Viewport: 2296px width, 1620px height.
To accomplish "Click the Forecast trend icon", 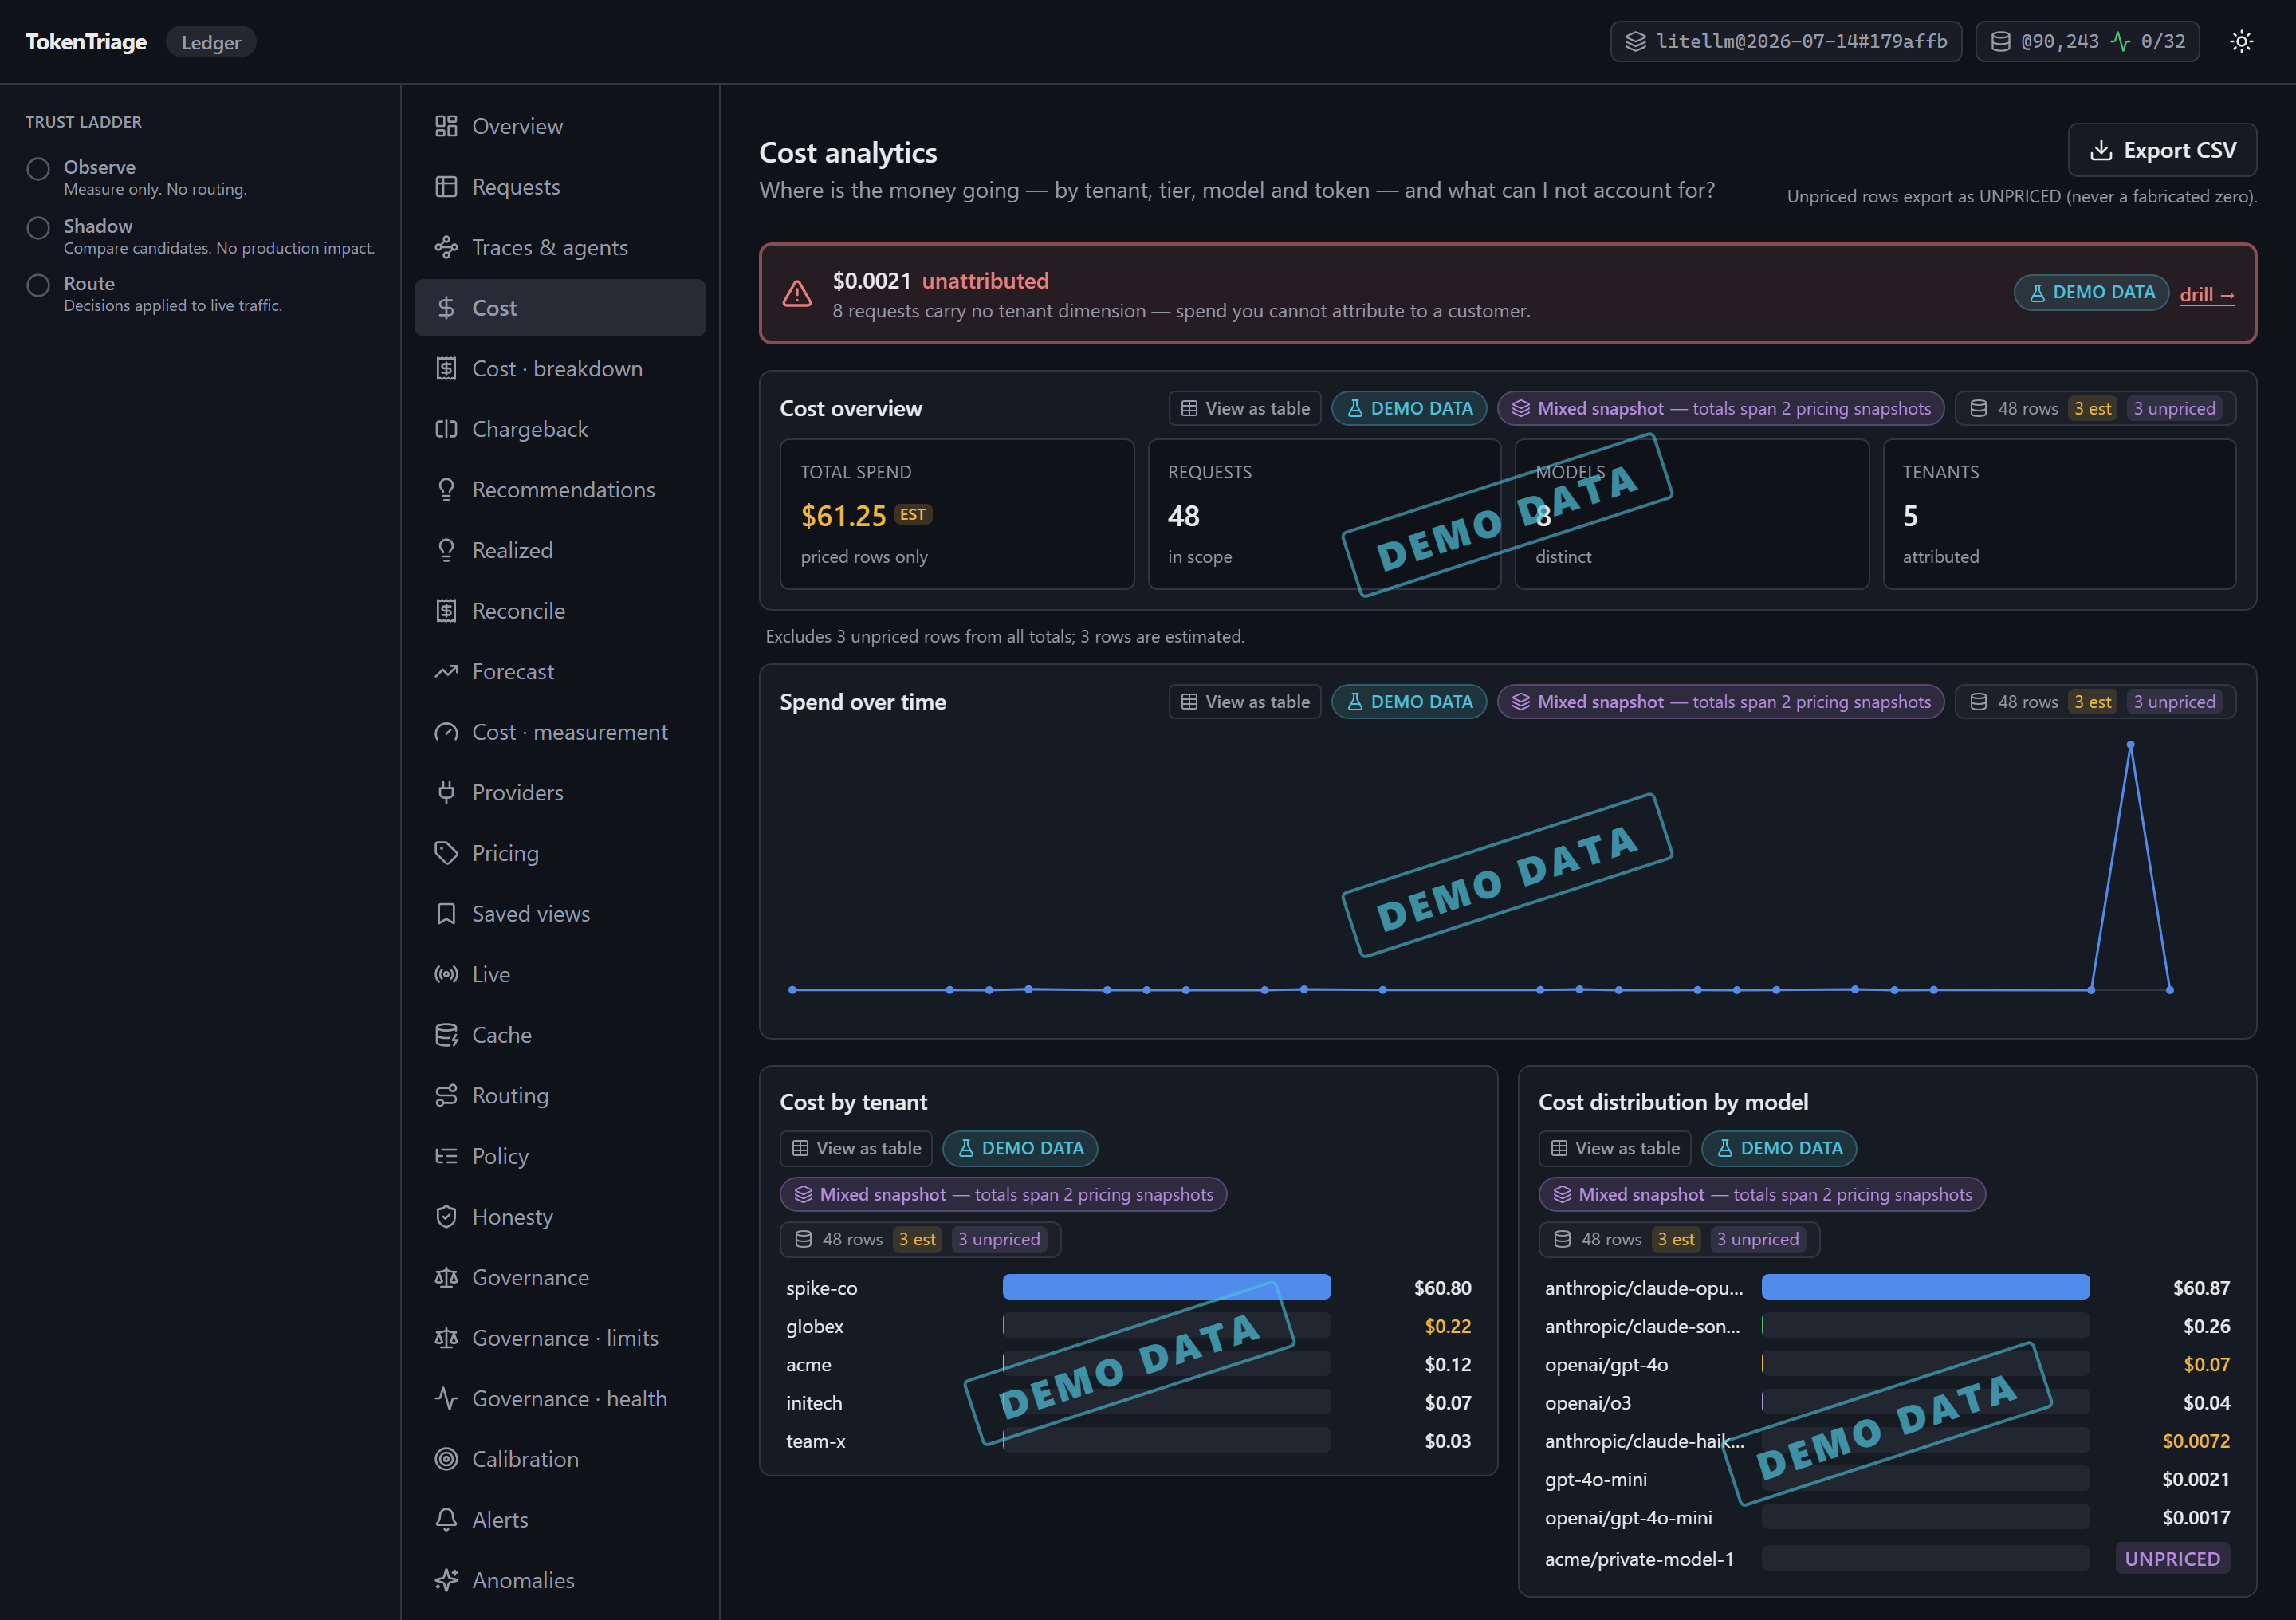I will [446, 671].
